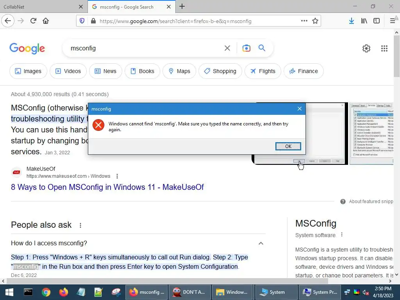Screen dimensions: 400x300
Task: Open the Firefox downloads arrow
Action: click(x=351, y=21)
